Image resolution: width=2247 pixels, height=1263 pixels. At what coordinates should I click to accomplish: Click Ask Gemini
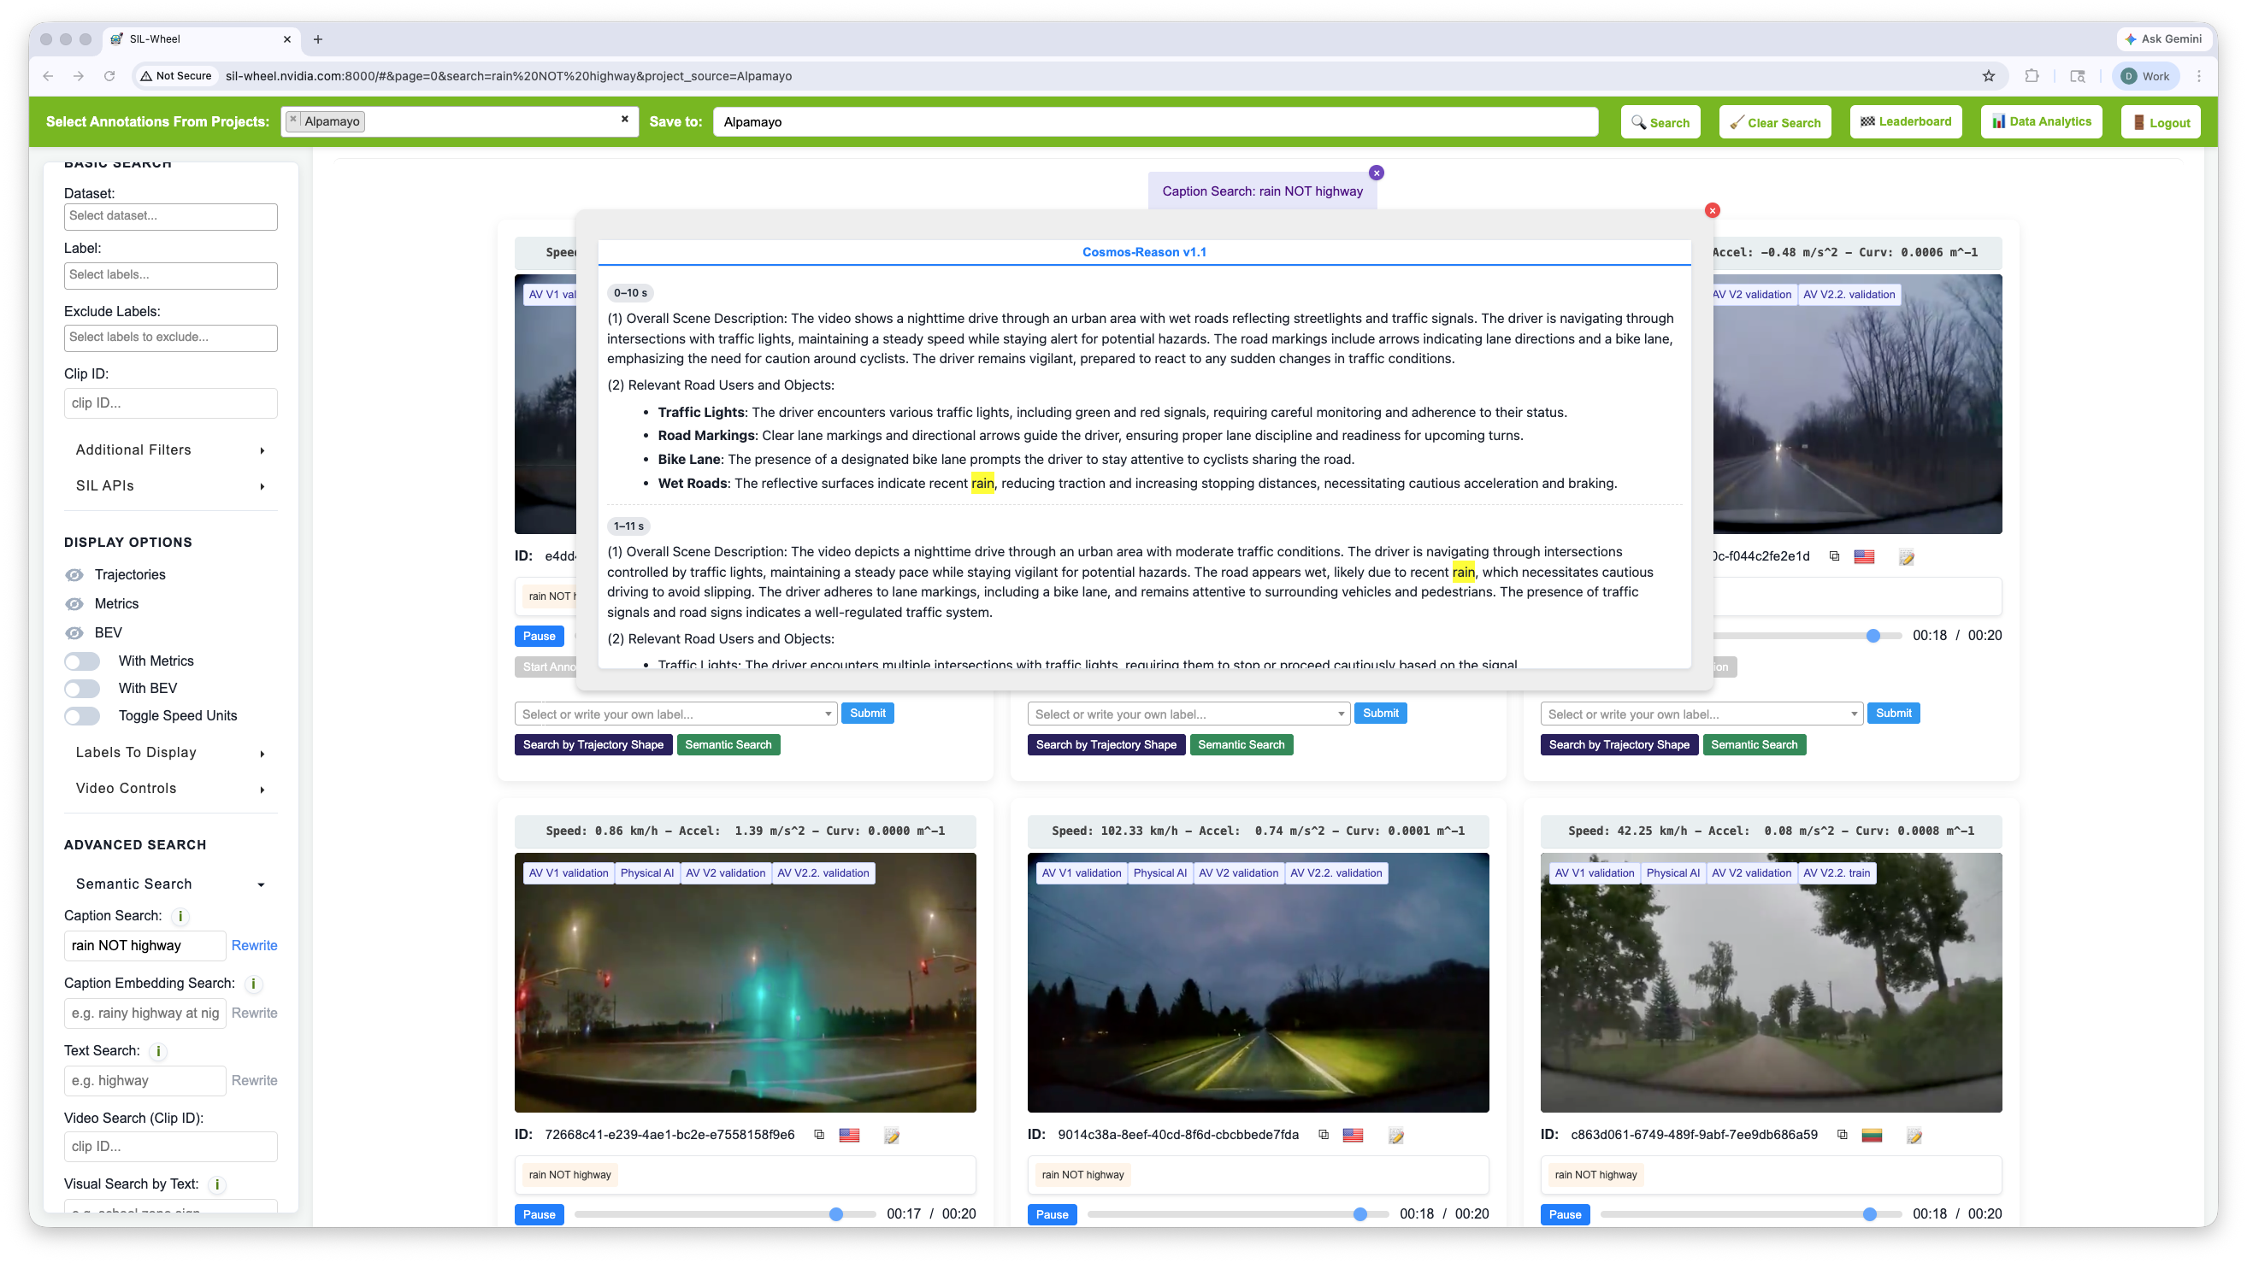2163,38
